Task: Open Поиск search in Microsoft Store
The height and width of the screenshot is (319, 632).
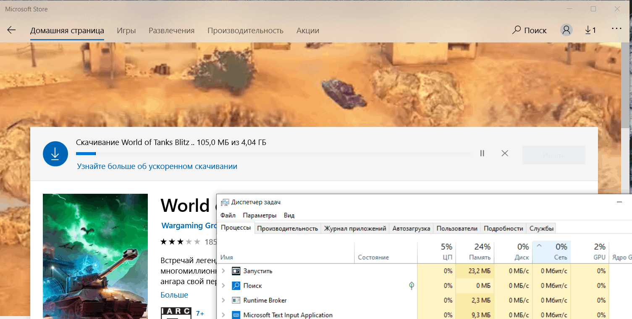Action: 530,30
